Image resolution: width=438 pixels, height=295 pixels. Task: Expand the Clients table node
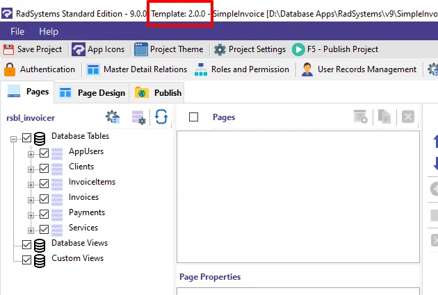point(31,169)
